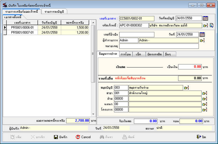Click the document list scroll down arrow
This screenshot has width=218, height=144.
pos(93,114)
